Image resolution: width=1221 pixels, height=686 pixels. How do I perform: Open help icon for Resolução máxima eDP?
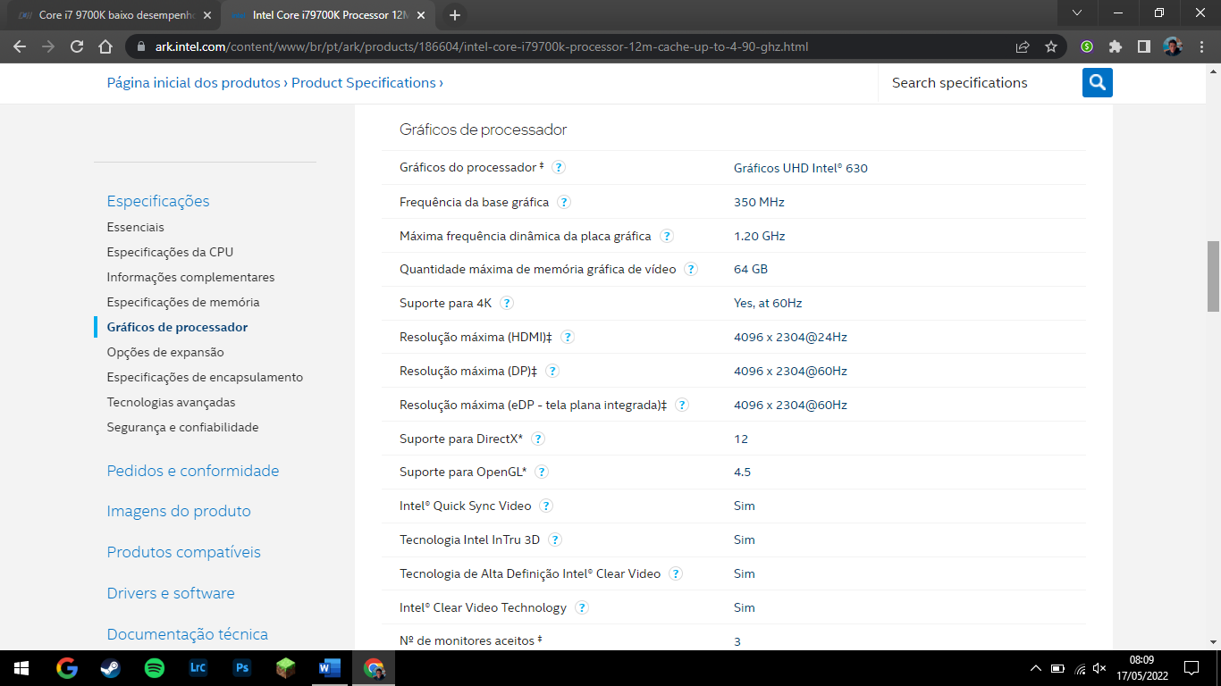click(x=682, y=405)
